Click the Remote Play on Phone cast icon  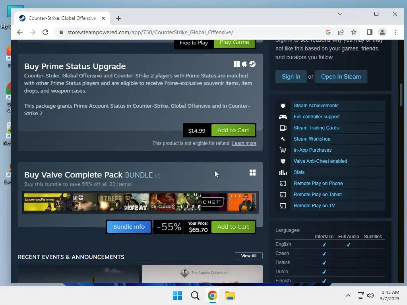tap(283, 183)
